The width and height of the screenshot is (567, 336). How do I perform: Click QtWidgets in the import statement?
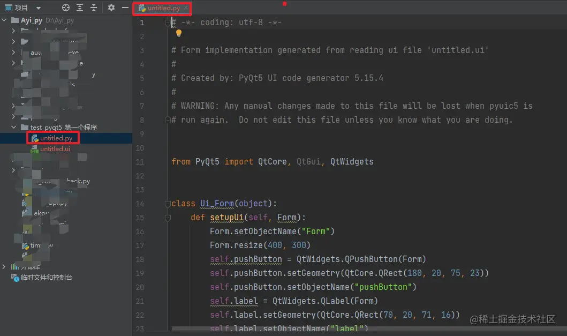tap(352, 162)
